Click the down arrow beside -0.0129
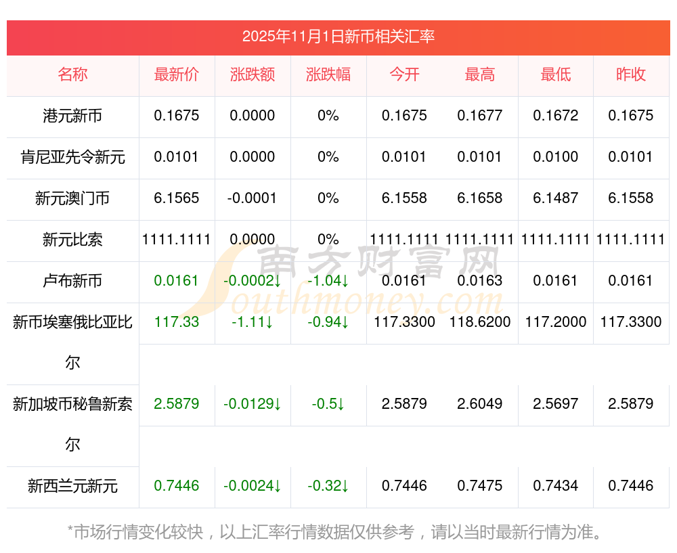Viewport: 677px width, 553px height. pyautogui.click(x=278, y=404)
